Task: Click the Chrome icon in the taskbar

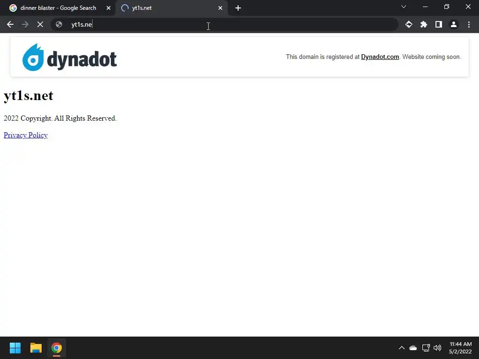Action: point(57,348)
